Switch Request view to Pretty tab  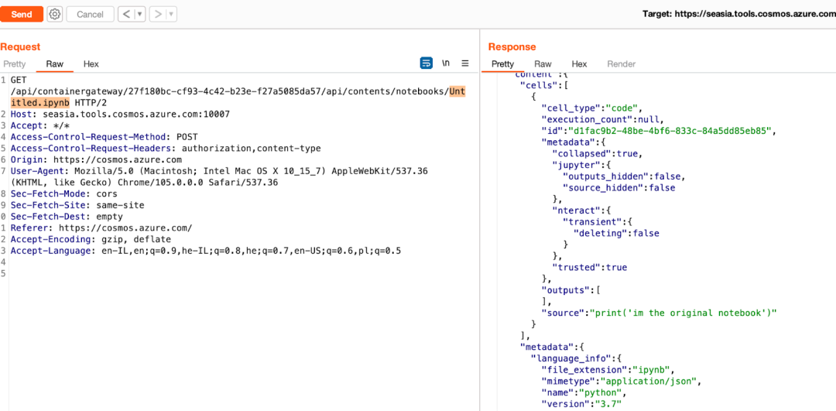point(15,64)
